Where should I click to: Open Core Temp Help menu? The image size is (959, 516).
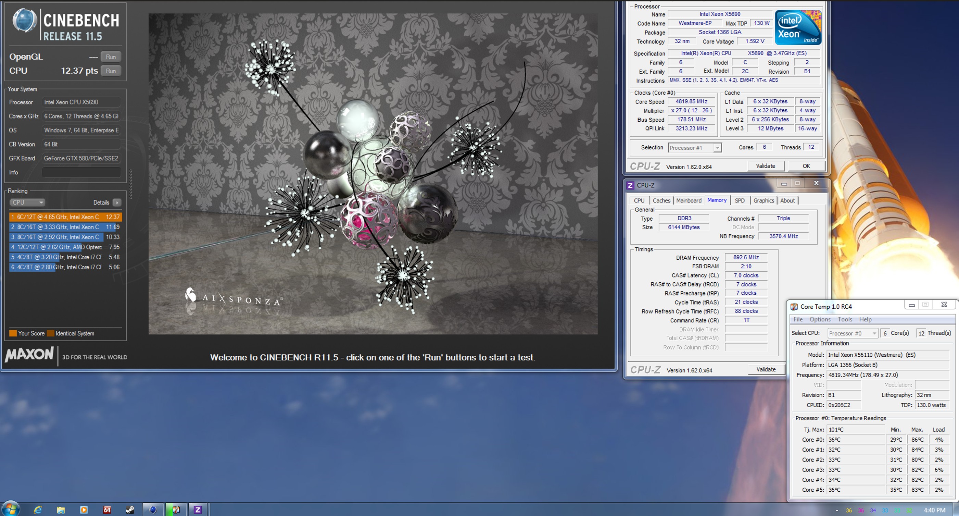[865, 319]
